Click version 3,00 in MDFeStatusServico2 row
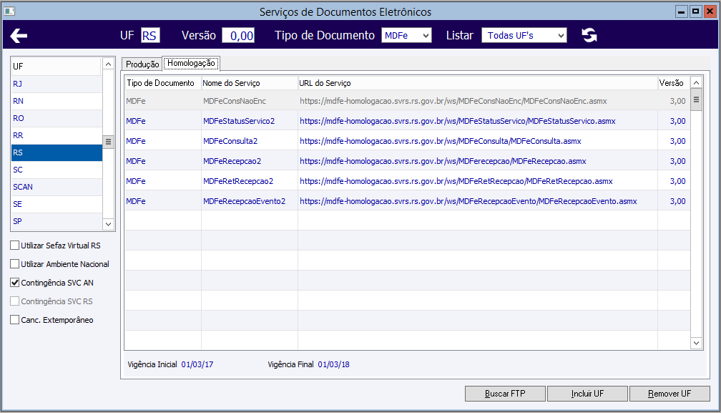The height and width of the screenshot is (413, 721). point(678,121)
